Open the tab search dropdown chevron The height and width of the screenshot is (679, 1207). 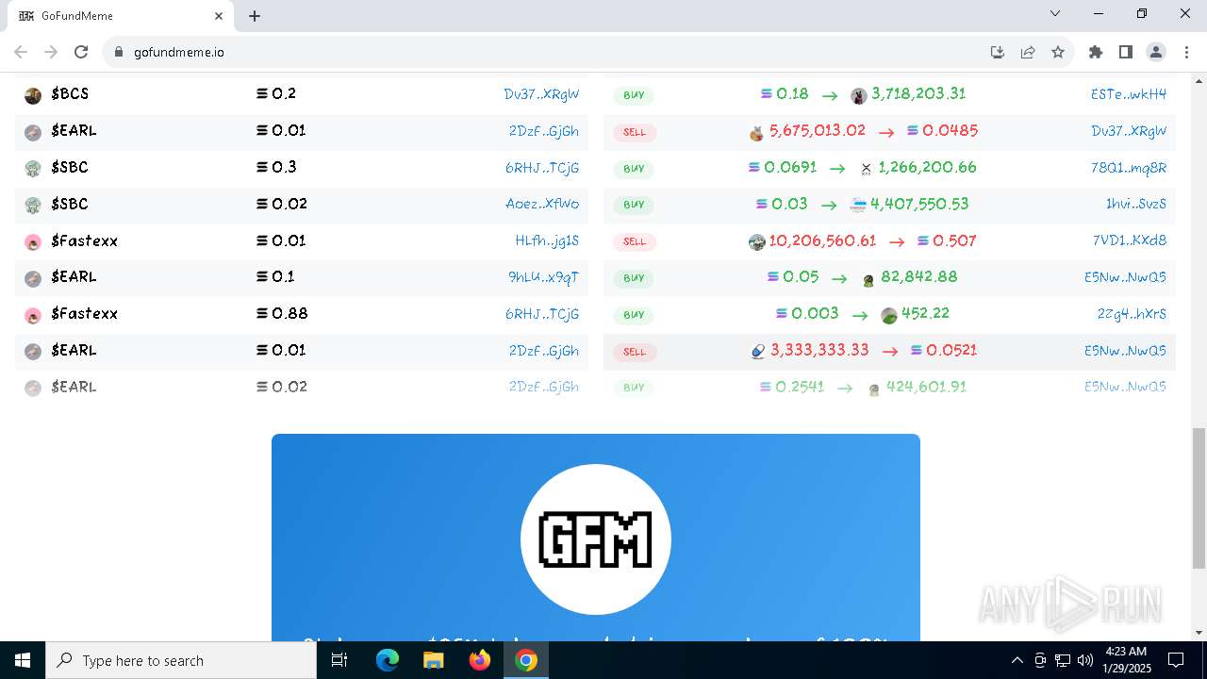[x=1055, y=14]
